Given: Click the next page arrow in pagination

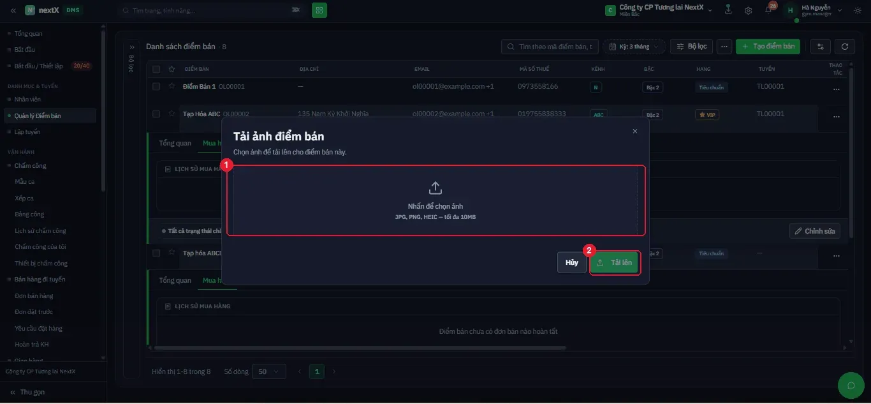Looking at the screenshot, I should coord(333,371).
